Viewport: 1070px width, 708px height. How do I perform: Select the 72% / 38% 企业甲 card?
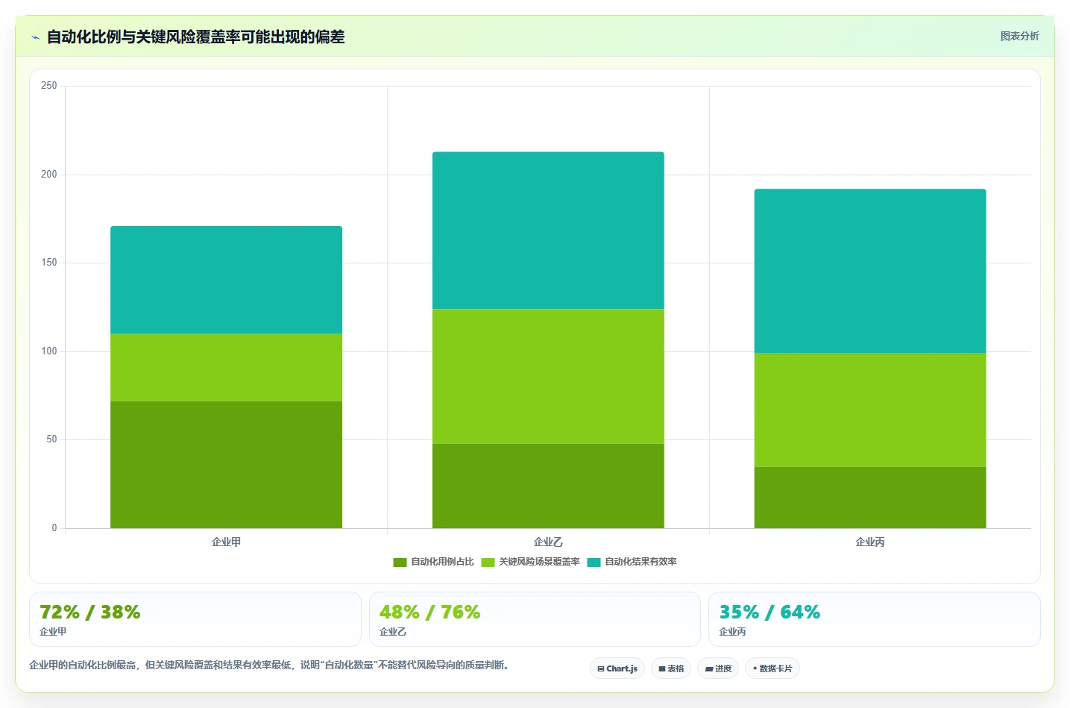pyautogui.click(x=195, y=619)
